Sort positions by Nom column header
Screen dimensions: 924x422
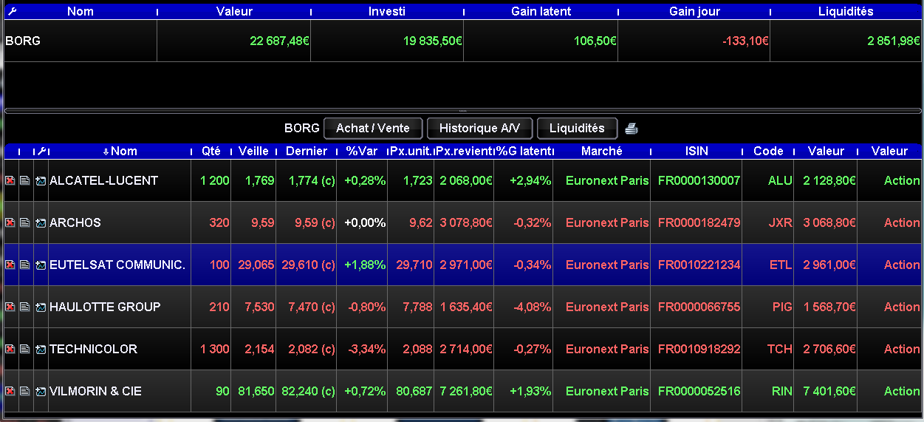120,151
